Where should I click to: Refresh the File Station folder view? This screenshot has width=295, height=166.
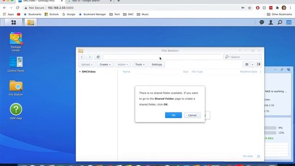[98, 57]
